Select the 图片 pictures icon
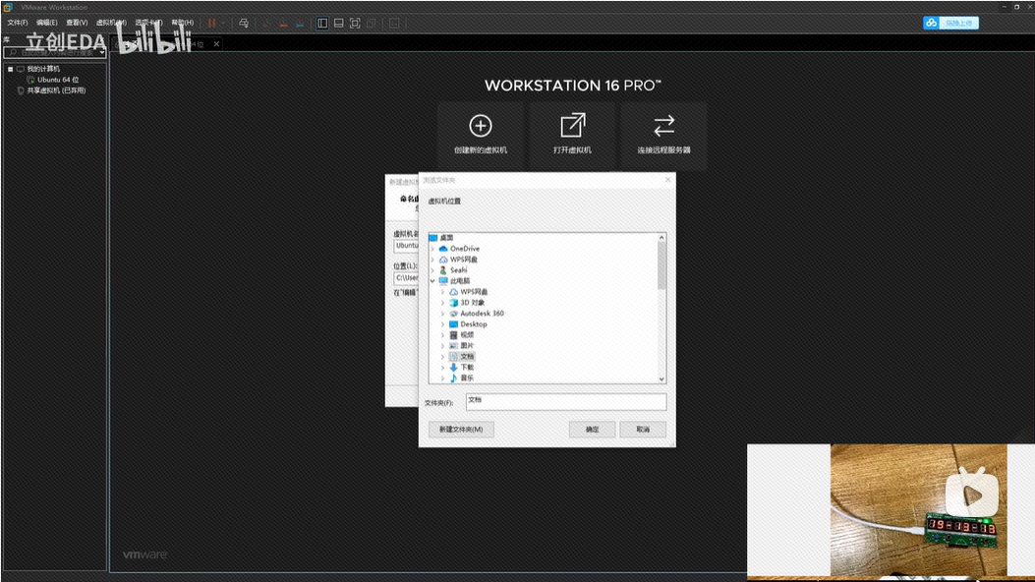Screen dimensions: 1035x582 pyautogui.click(x=453, y=346)
